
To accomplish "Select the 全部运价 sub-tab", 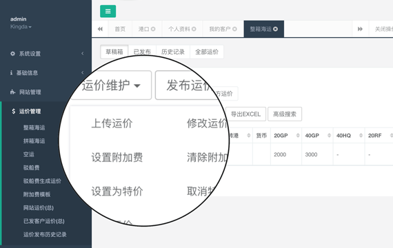I will pos(207,52).
